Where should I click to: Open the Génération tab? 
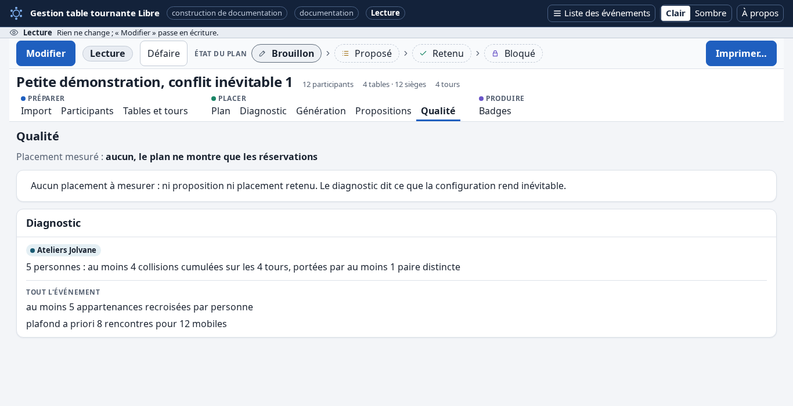tap(321, 111)
